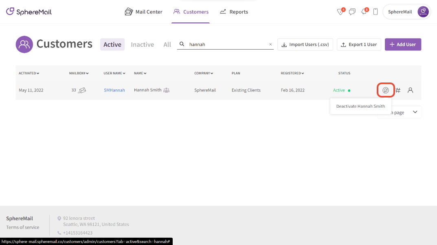Click the Hannah Smith name cell

(x=148, y=90)
